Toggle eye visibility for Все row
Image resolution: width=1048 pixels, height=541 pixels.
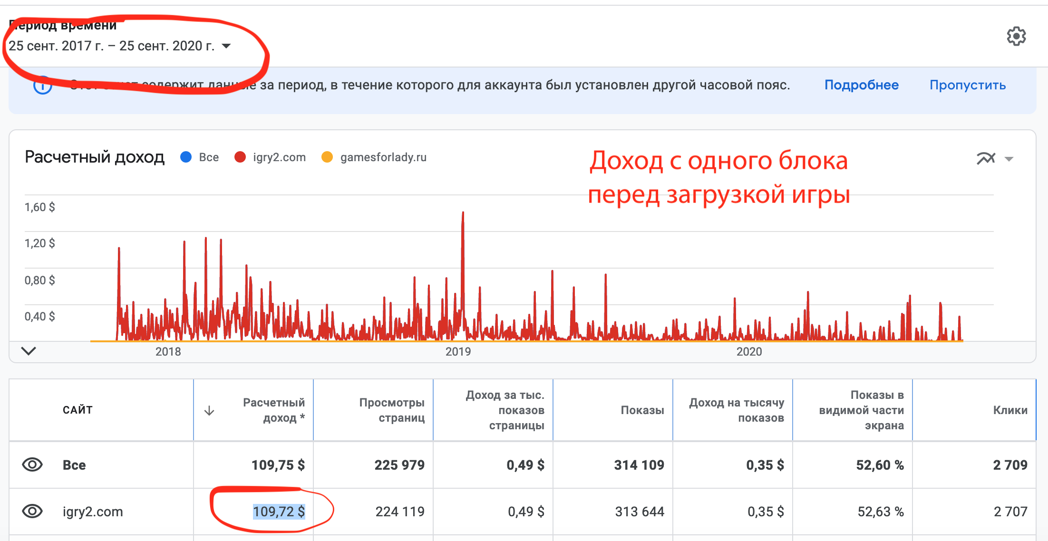click(x=32, y=464)
